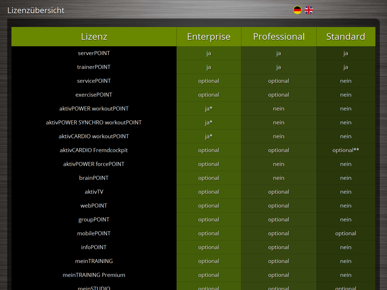The image size is (387, 290).
Task: Select the trainerPOINT row label
Action: pos(94,67)
